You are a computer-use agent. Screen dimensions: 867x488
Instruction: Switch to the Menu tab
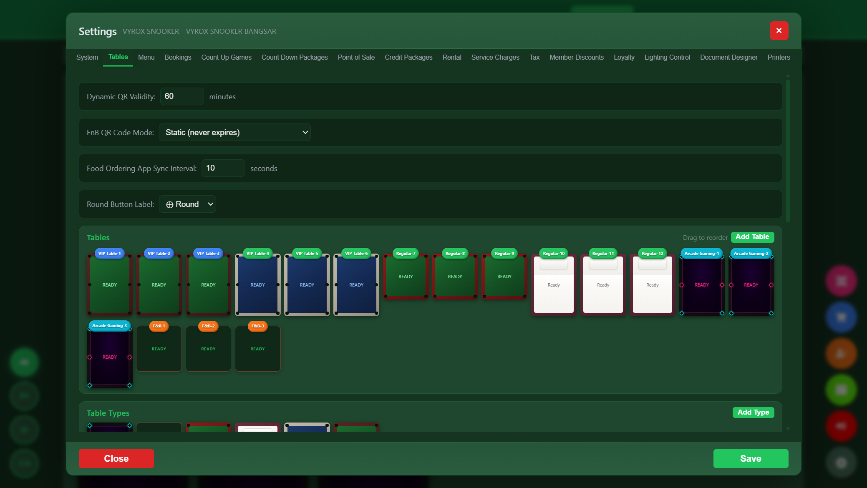[146, 58]
